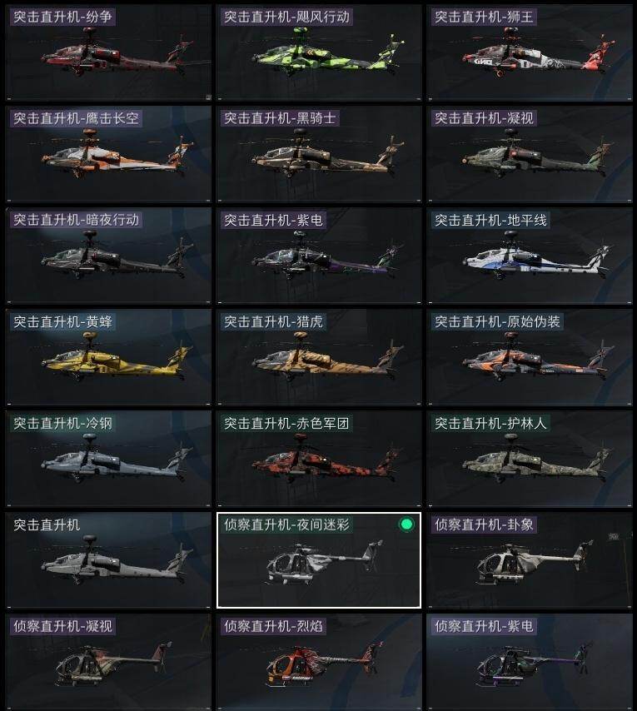The width and height of the screenshot is (637, 711).
Task: Pick the gray 突击直升机-冷钢 skin
Action: (108, 459)
